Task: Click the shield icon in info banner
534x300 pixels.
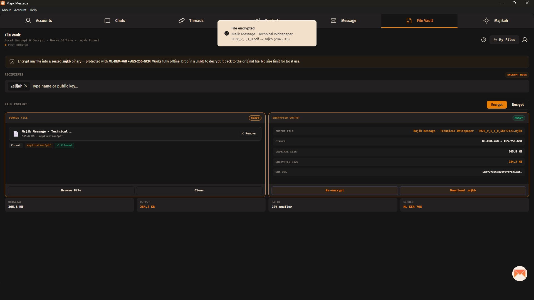Action: click(x=12, y=62)
